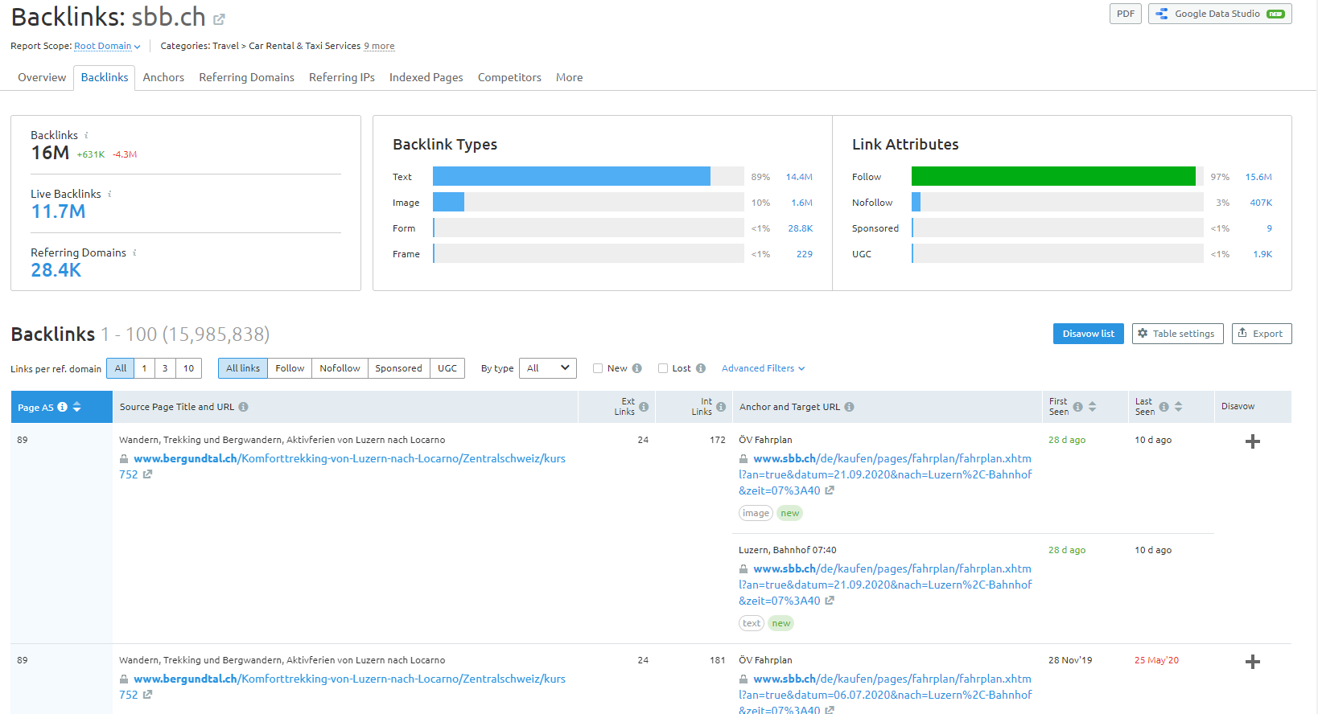Switch to Competitors tab
Screen dimensions: 1318x714
pos(509,77)
